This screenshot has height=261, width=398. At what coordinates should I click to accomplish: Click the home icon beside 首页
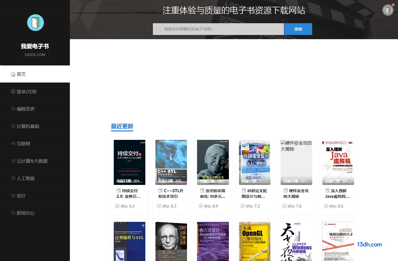[x=13, y=74]
